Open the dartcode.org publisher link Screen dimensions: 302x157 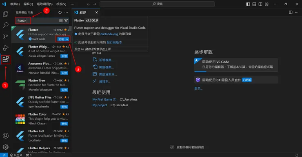click(109, 34)
